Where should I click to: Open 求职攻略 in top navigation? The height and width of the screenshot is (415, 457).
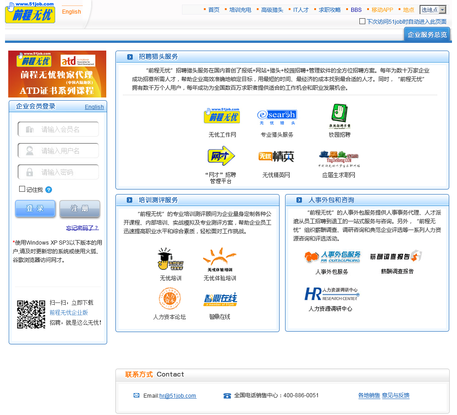pos(330,10)
